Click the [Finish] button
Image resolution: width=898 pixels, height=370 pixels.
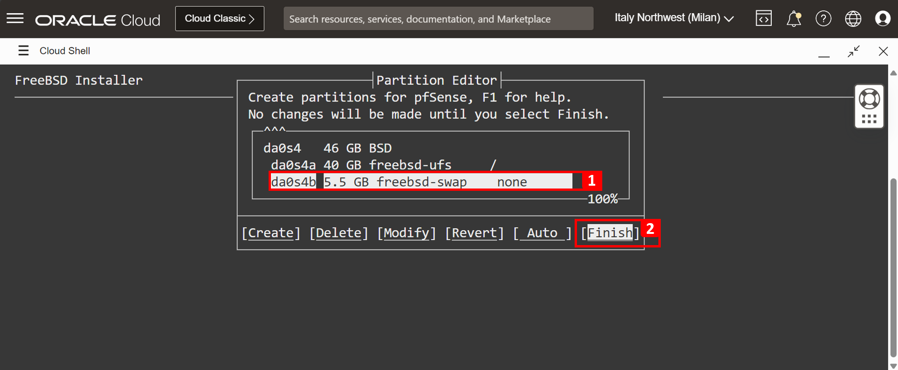(610, 233)
